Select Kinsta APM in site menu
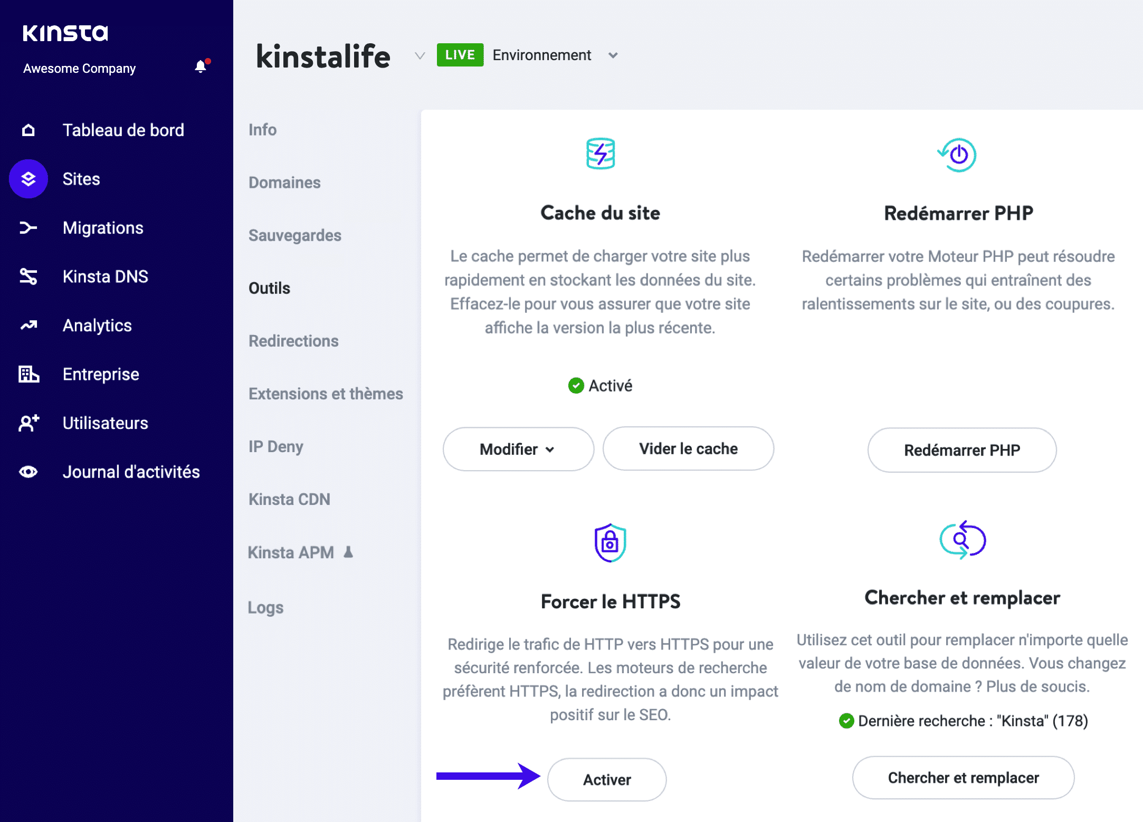This screenshot has width=1143, height=822. pyautogui.click(x=291, y=552)
